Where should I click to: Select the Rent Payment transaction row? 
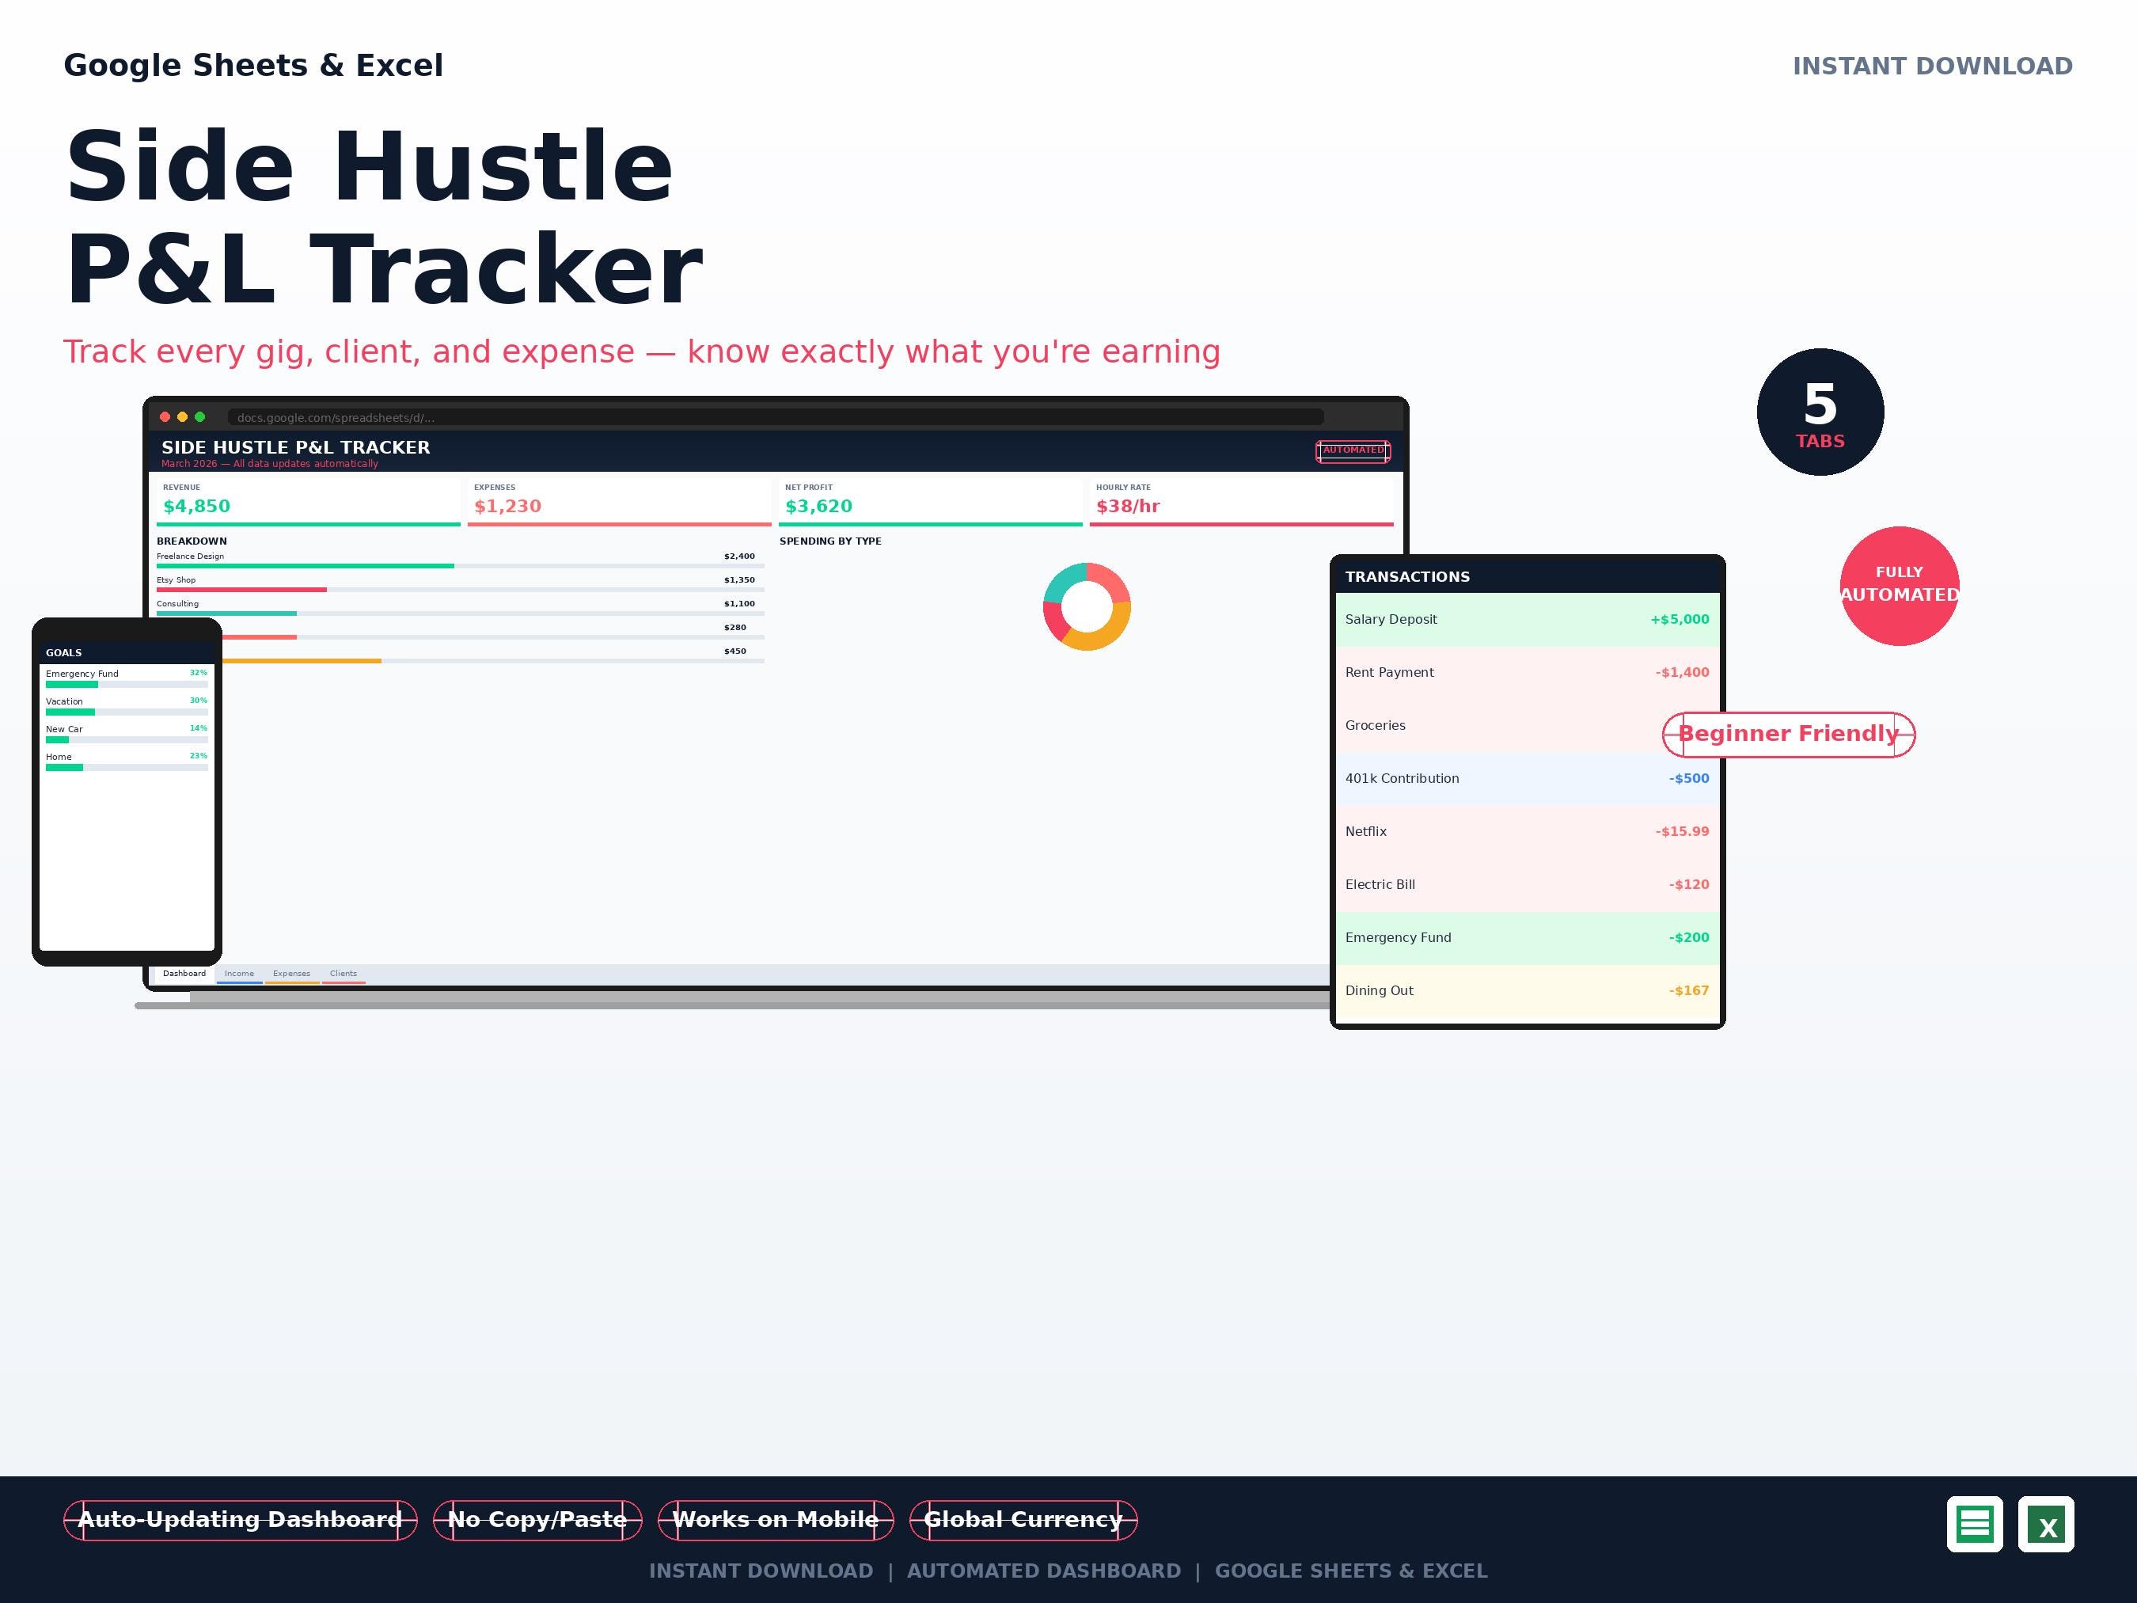click(x=1528, y=673)
